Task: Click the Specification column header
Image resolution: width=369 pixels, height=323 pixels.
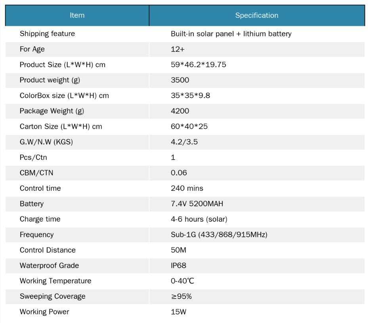Action: tap(256, 15)
